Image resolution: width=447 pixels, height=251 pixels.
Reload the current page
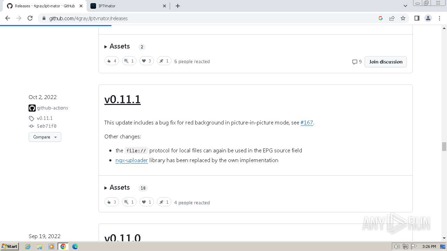click(x=30, y=18)
